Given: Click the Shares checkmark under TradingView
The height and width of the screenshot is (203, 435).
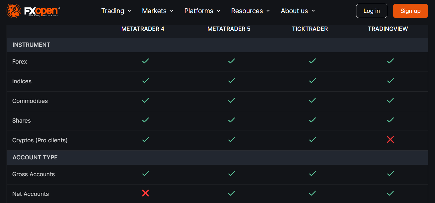Looking at the screenshot, I should pyautogui.click(x=390, y=120).
